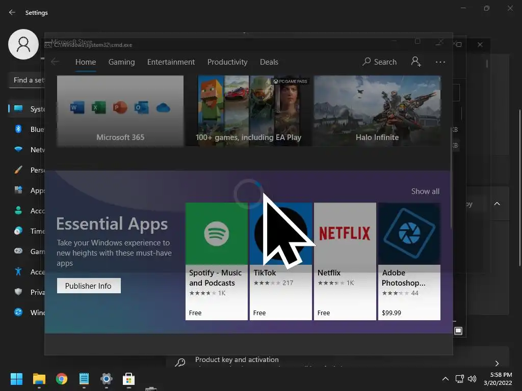Open the 100+ games PC Game Pass banner
The height and width of the screenshot is (391, 522).
pos(248,110)
